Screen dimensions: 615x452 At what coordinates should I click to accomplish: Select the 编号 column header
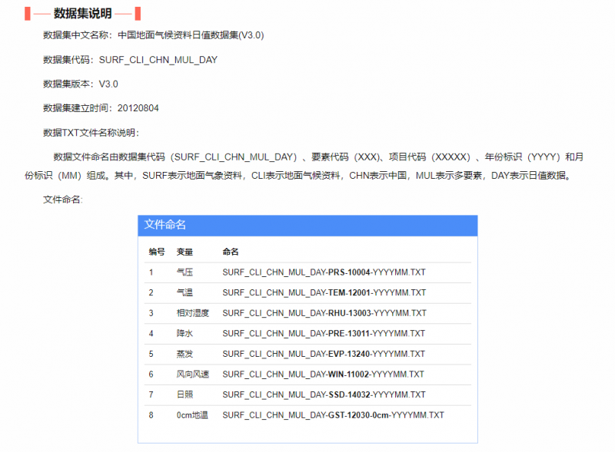pyautogui.click(x=156, y=252)
